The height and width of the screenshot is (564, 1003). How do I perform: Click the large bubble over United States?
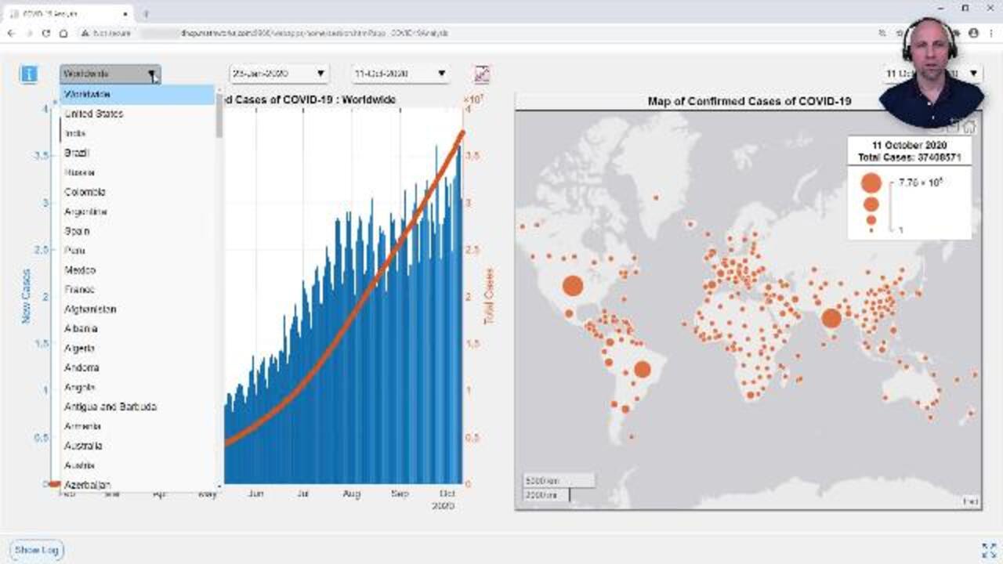573,285
